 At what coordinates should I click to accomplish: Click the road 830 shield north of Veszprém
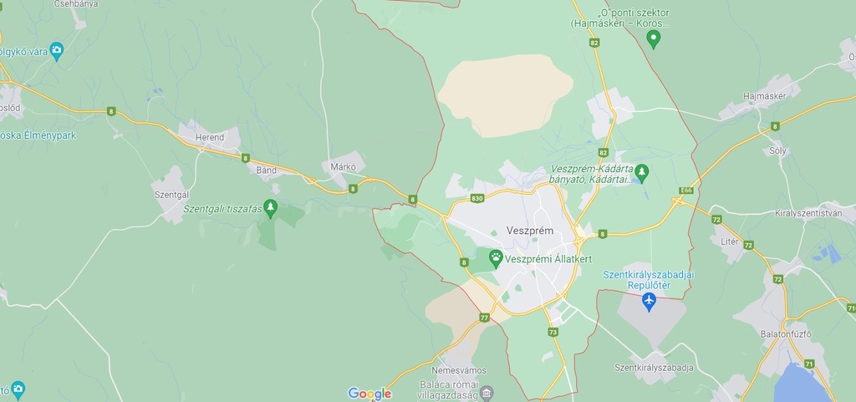click(477, 199)
